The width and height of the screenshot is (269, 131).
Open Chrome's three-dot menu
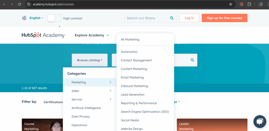[268, 4]
